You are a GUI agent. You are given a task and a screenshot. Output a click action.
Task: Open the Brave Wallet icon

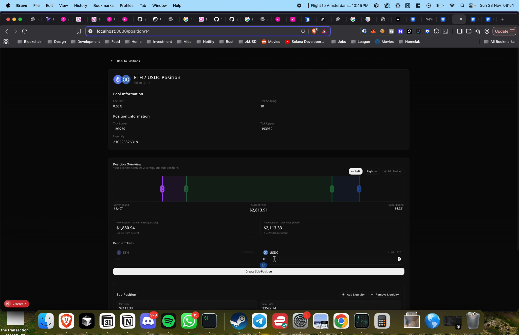pyautogui.click(x=469, y=31)
